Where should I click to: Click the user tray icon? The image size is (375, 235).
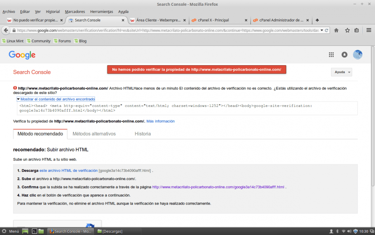click(x=331, y=231)
